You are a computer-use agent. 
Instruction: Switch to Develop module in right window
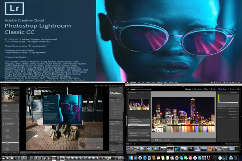197,89
